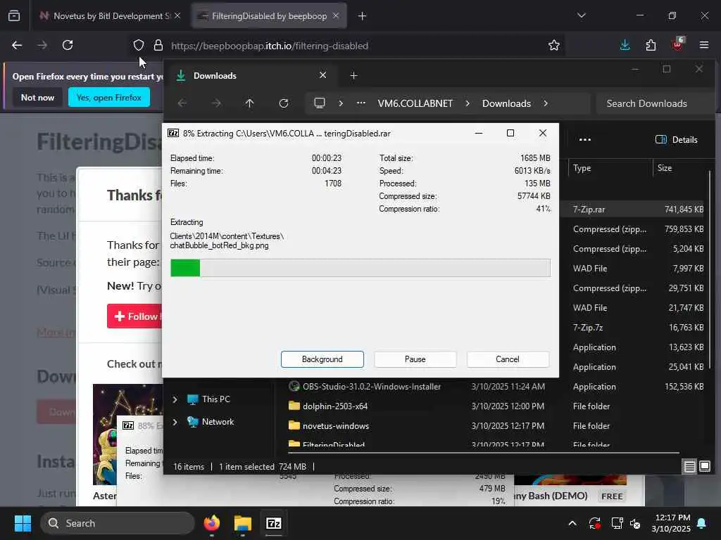Click Not now on Firefox prompt
The image size is (721, 540).
pos(37,97)
